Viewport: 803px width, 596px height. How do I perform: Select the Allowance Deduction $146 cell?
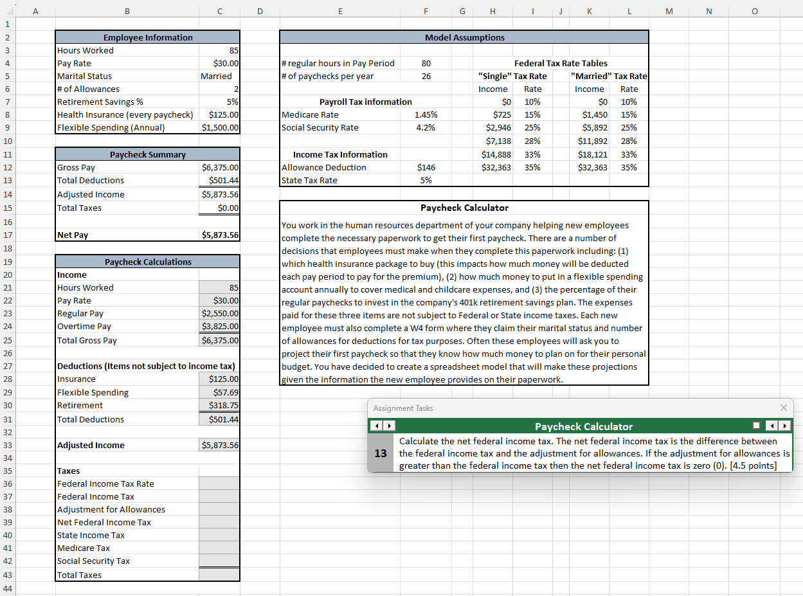(426, 167)
